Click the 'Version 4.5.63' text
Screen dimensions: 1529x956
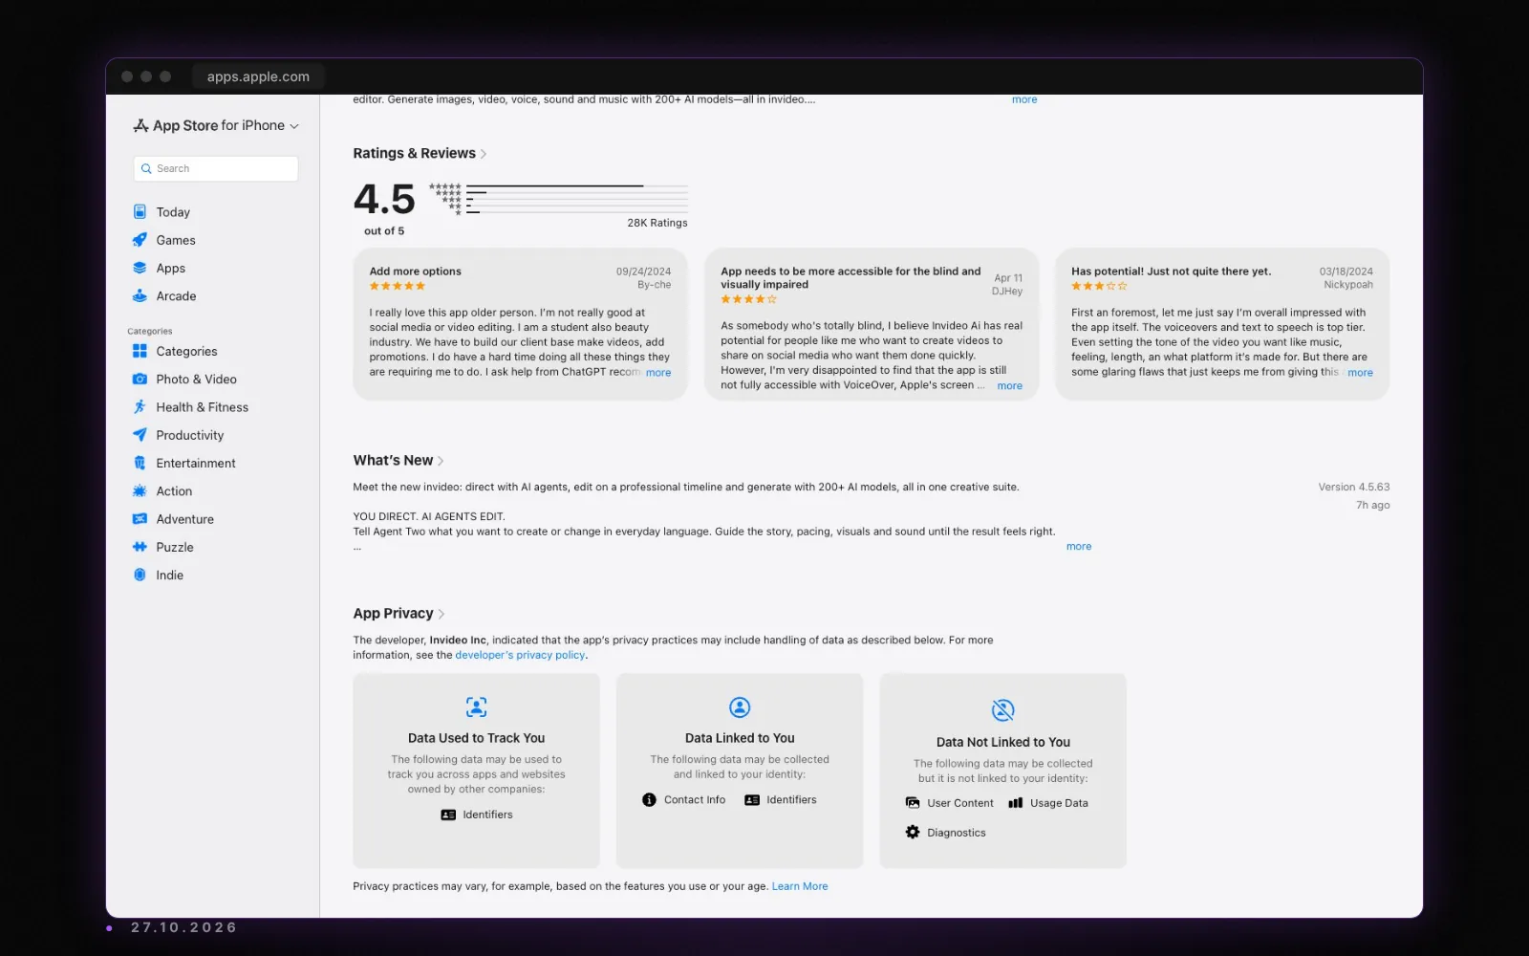click(1354, 487)
